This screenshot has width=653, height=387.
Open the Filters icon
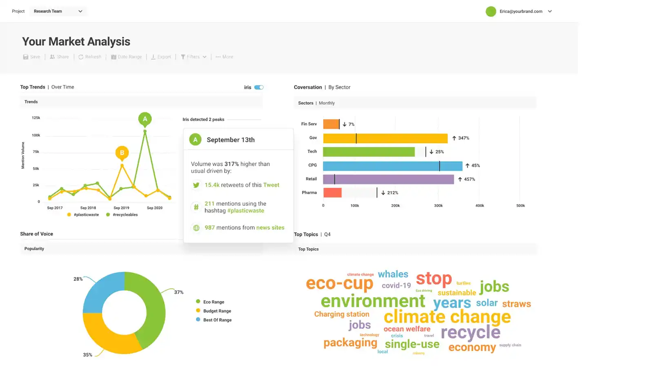point(184,57)
